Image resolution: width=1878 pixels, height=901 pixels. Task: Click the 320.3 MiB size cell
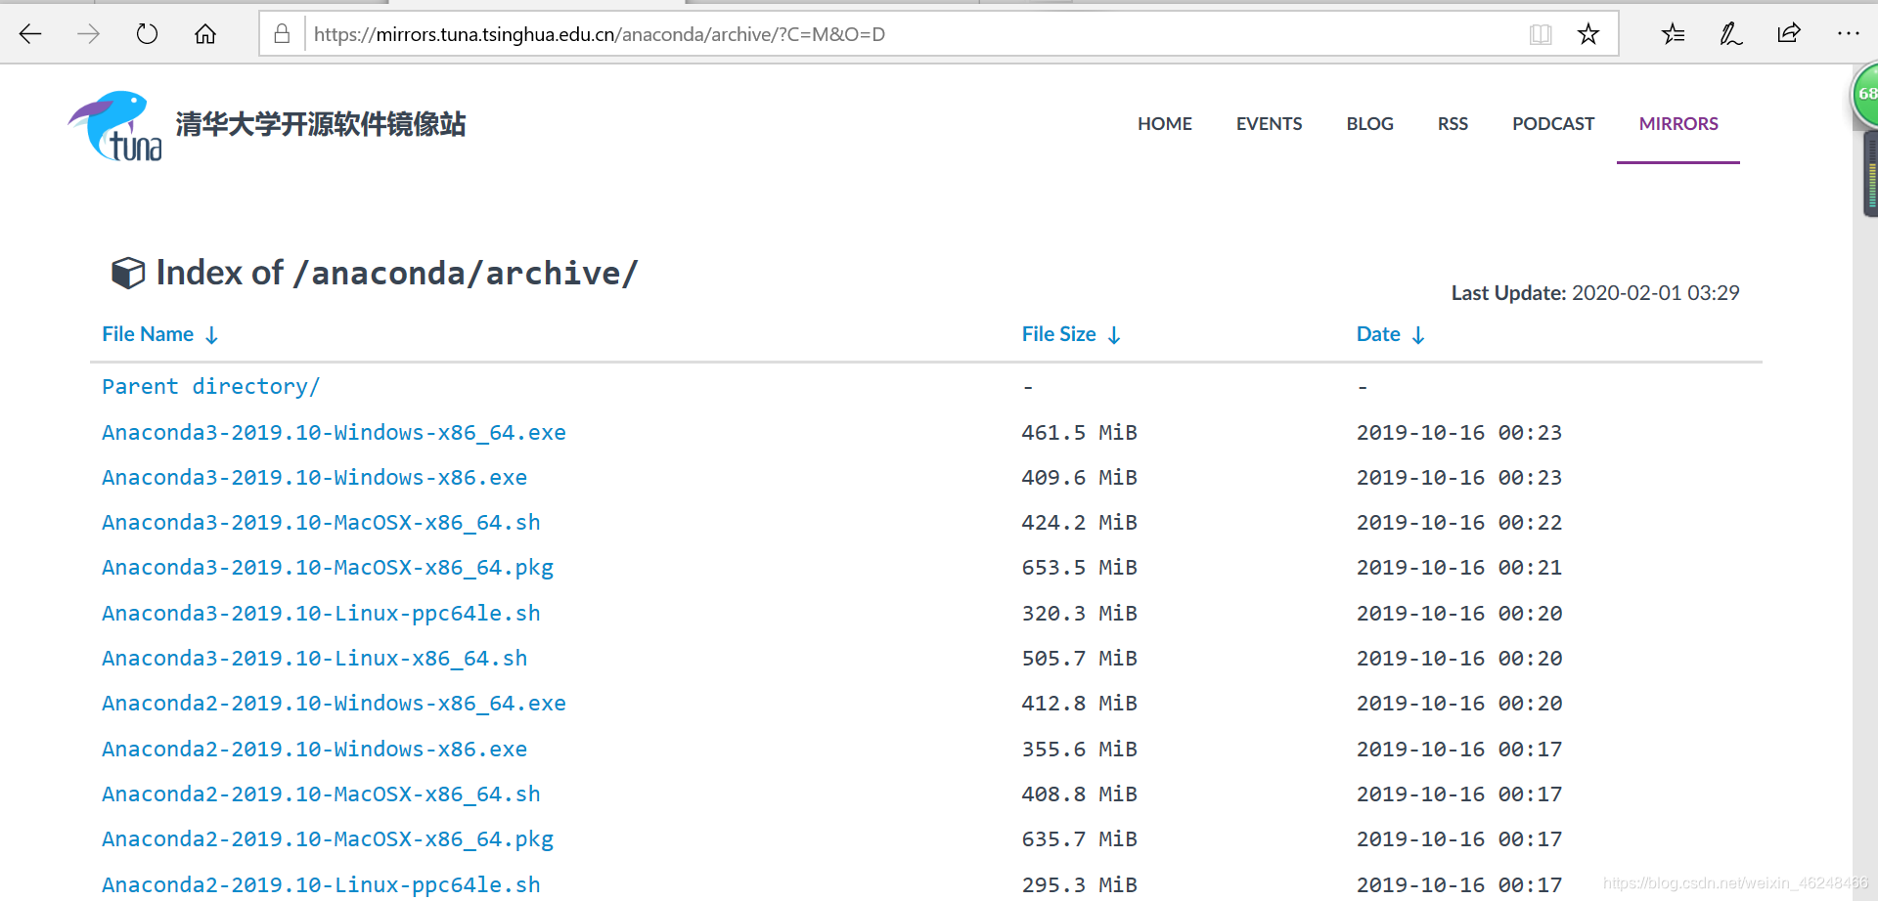click(1079, 614)
